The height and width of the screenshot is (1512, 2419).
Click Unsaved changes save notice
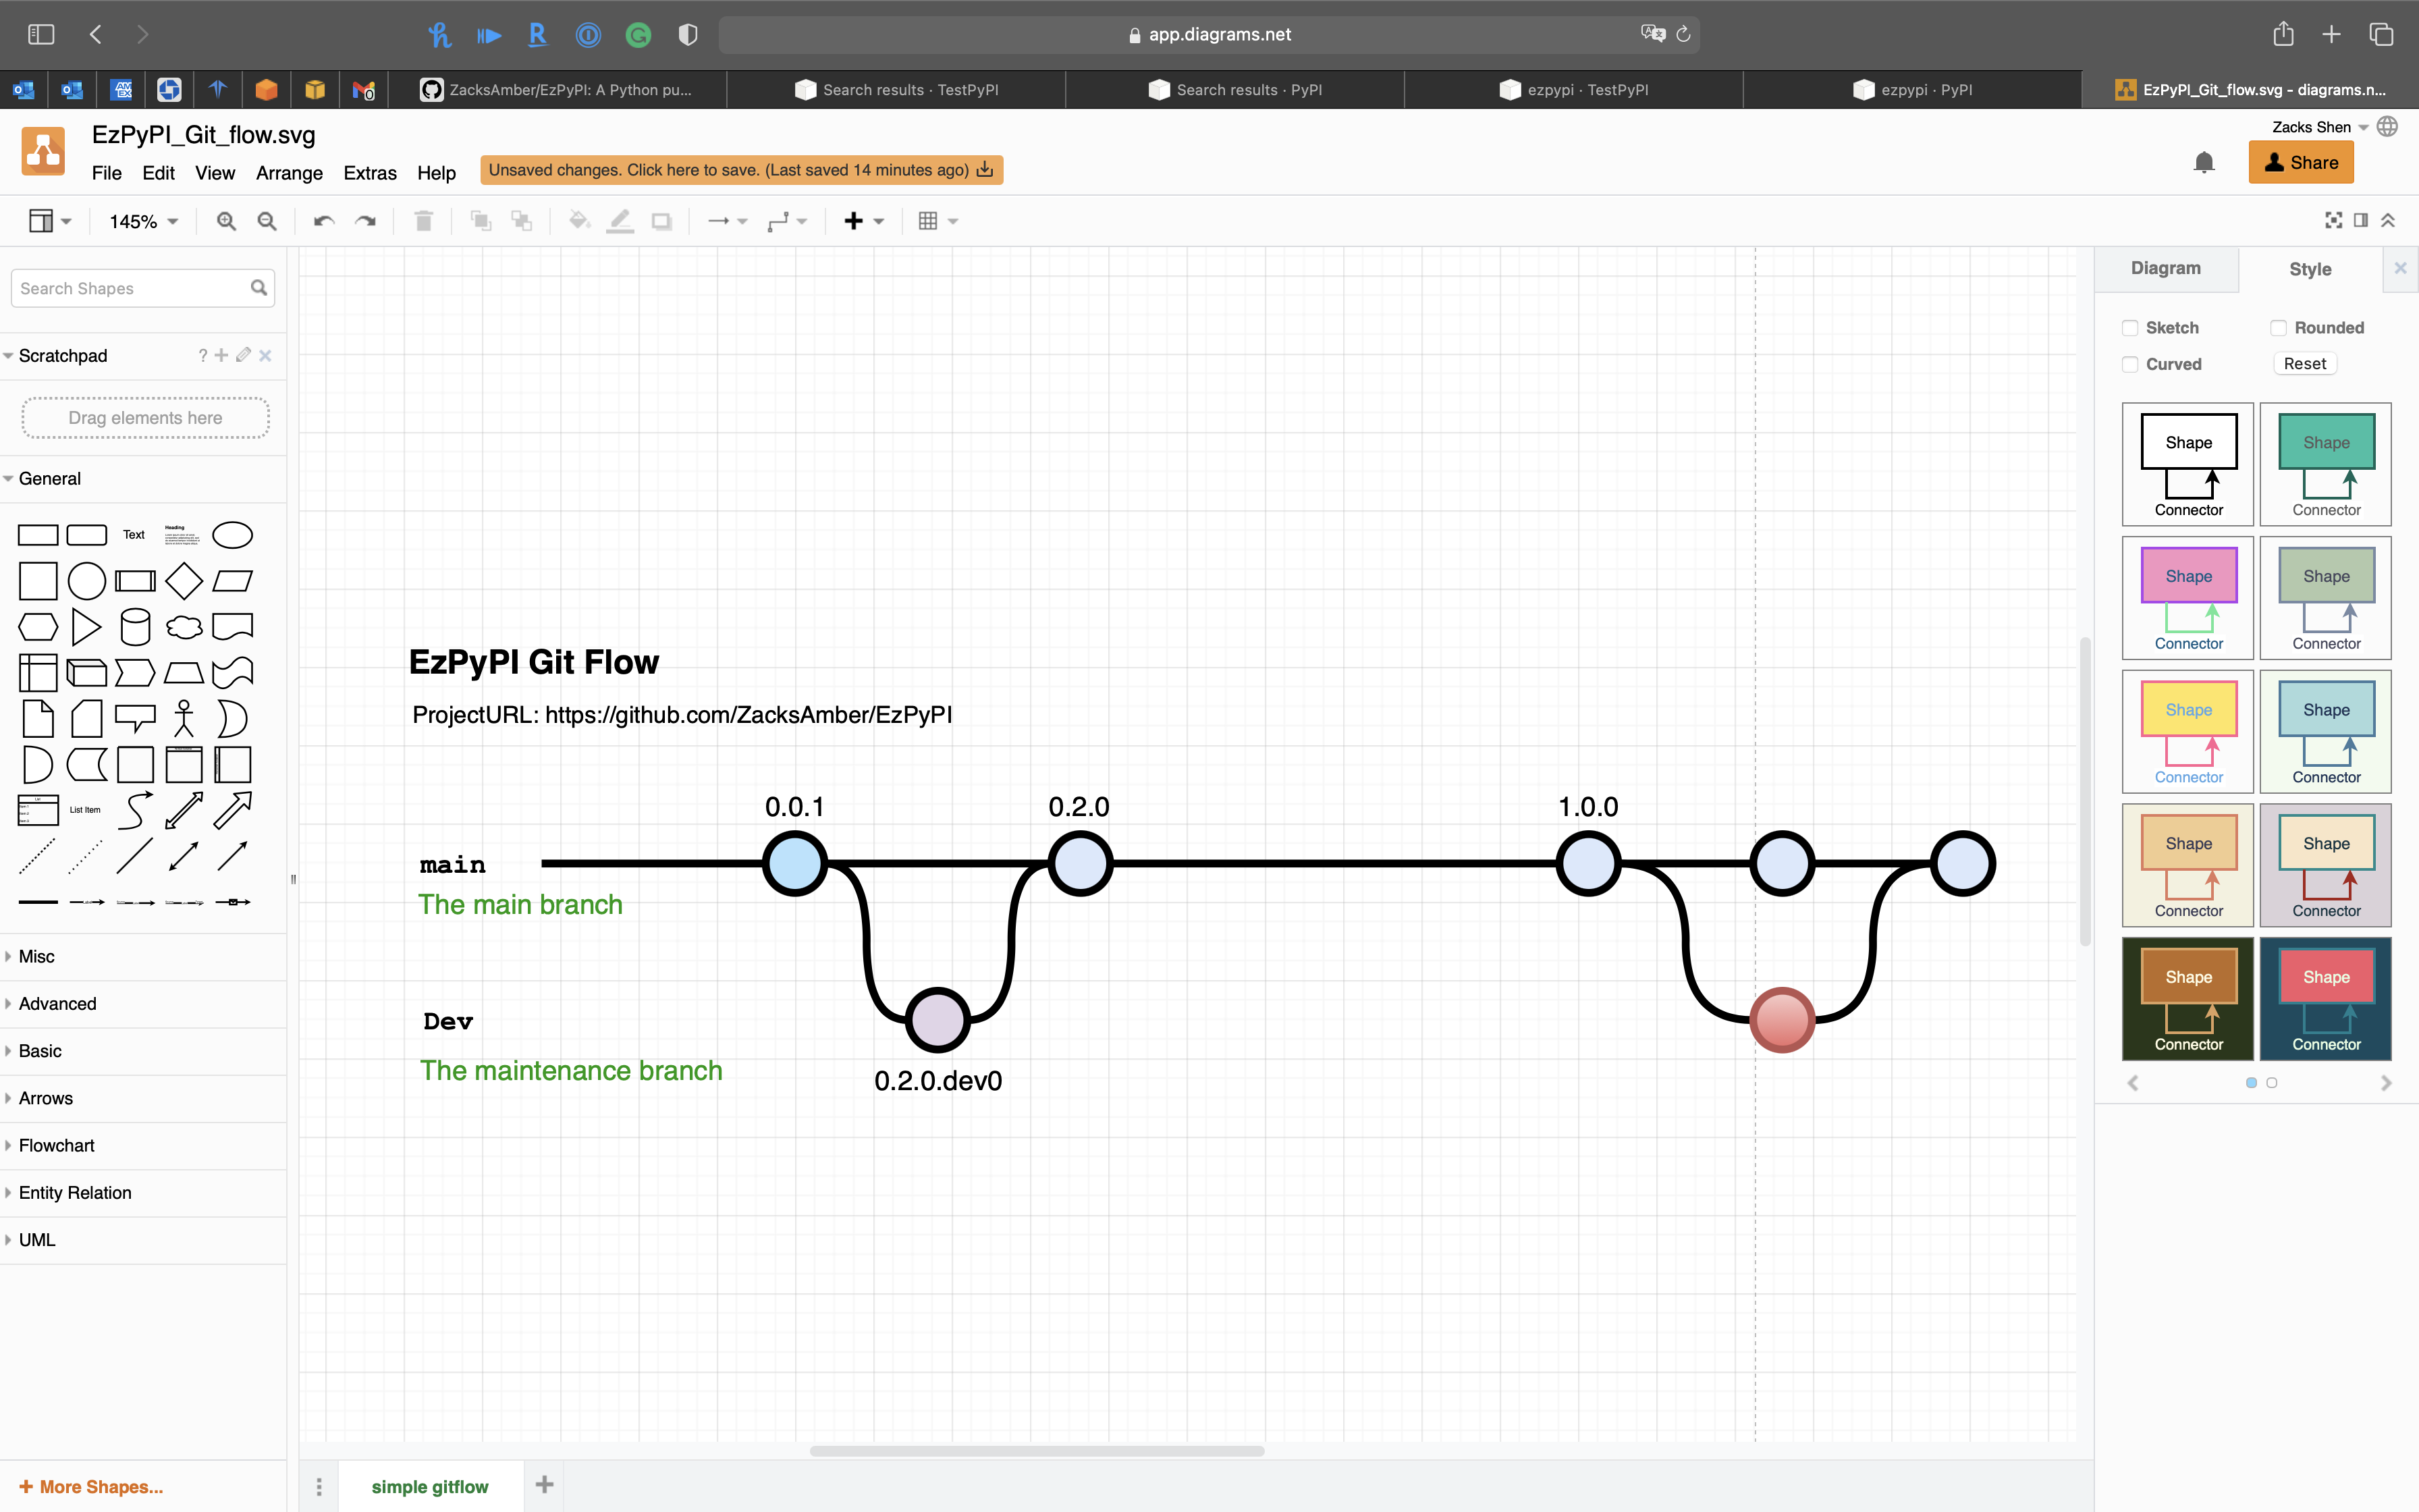point(740,170)
